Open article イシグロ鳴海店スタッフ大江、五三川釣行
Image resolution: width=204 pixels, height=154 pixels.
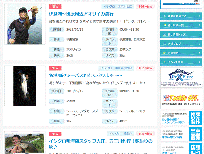pos(101,144)
